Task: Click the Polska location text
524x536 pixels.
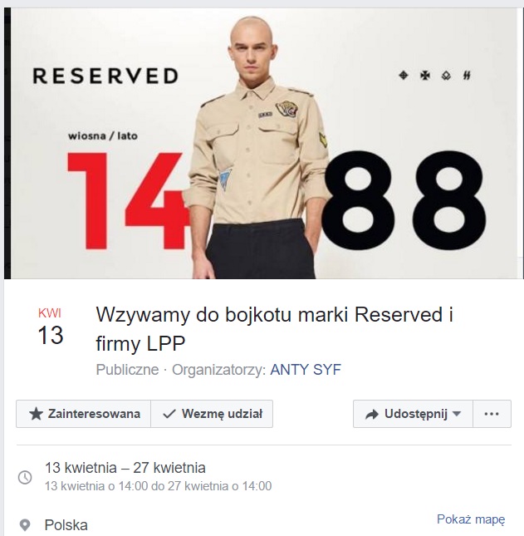Action: click(x=66, y=525)
